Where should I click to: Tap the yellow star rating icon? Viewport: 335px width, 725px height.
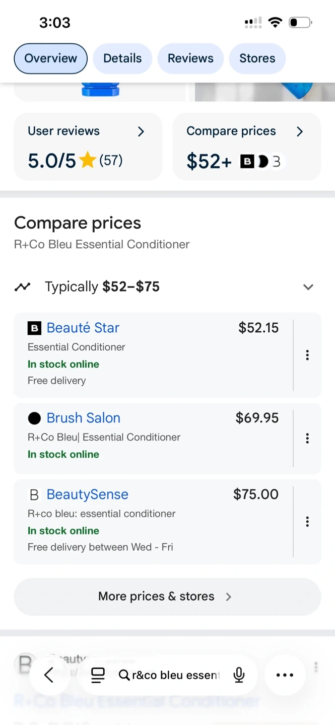pos(87,161)
